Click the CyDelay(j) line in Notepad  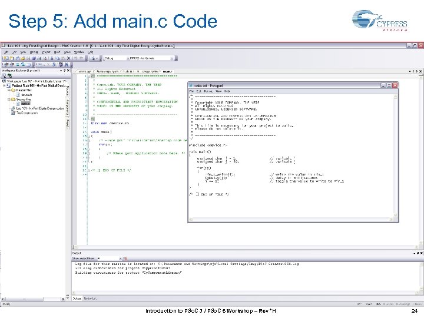click(216, 178)
